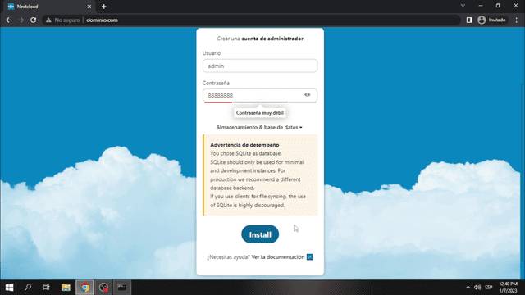Screen dimensions: 525x295
Task: Minimize the browser window
Action: (481, 6)
